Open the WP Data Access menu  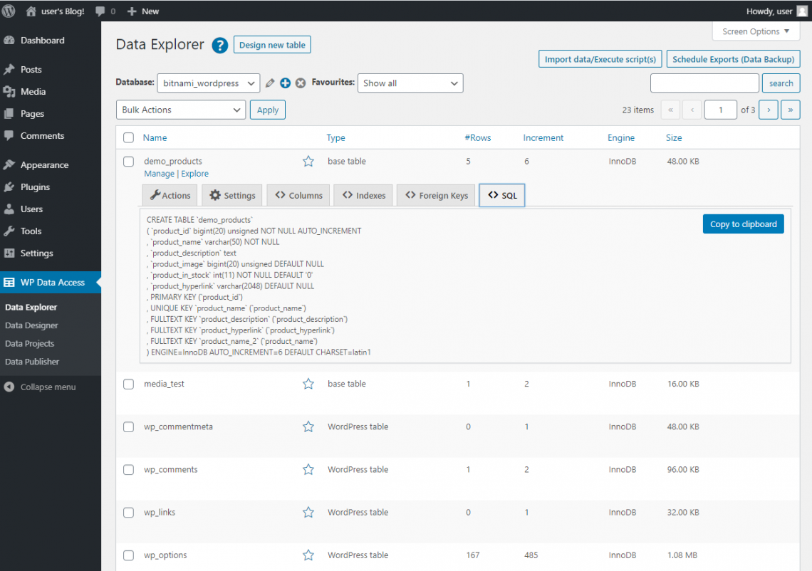point(51,282)
